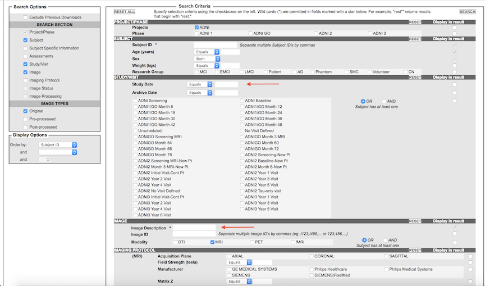The image size is (485, 286).
Task: Click the Image Description input field
Action: point(194,228)
